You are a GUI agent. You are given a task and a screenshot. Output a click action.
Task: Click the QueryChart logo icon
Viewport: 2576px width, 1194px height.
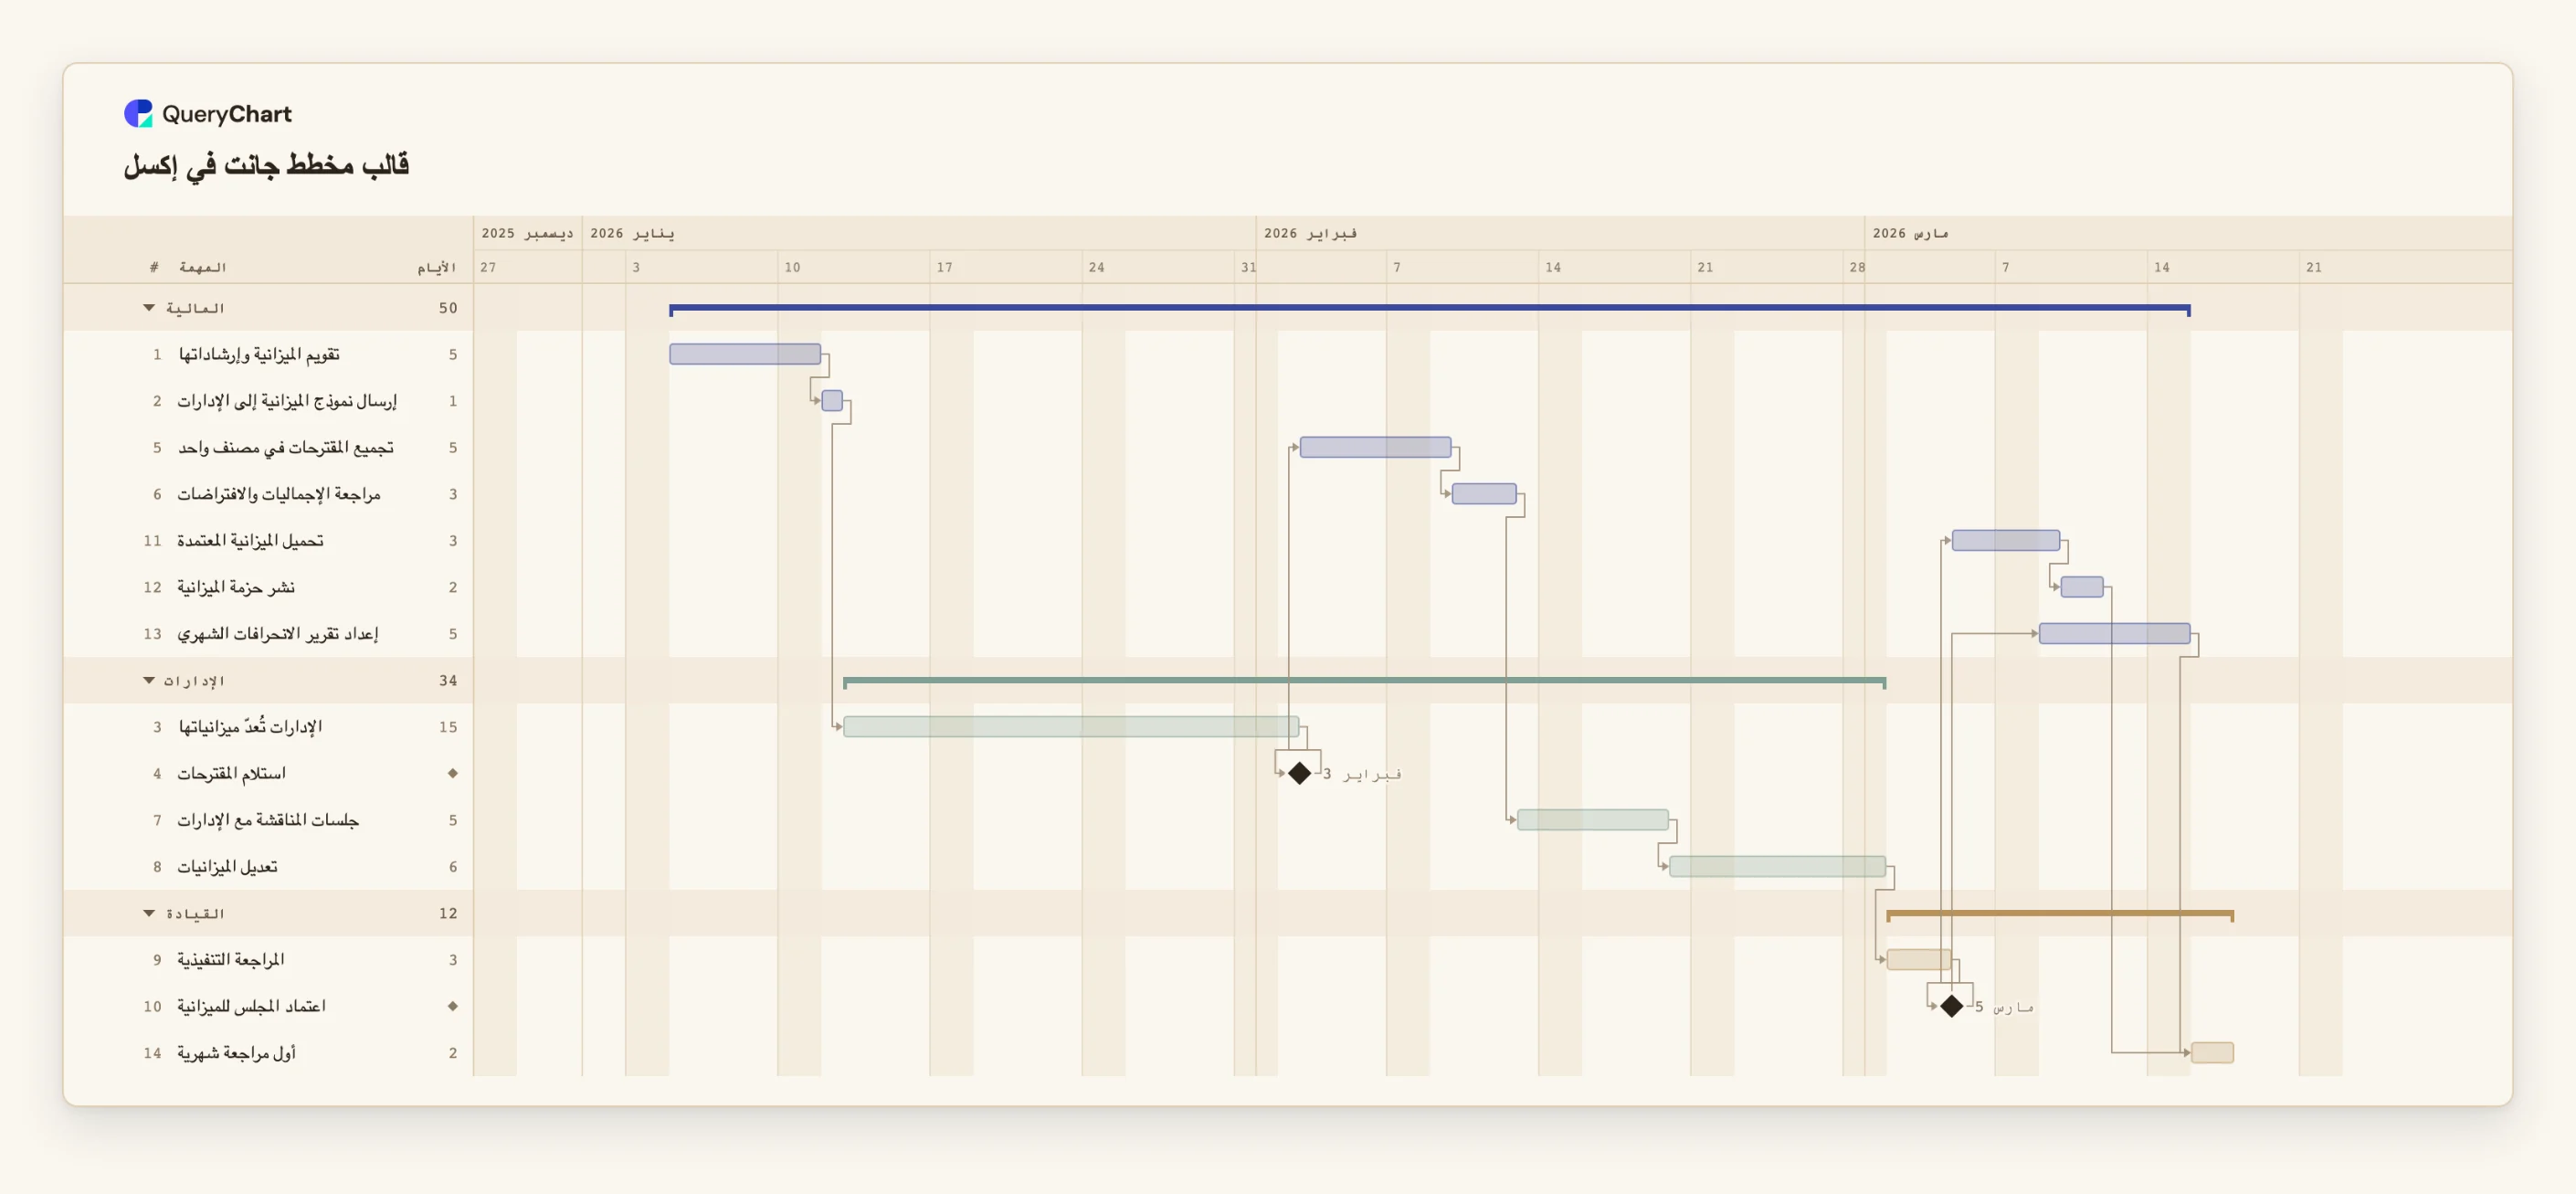(138, 113)
